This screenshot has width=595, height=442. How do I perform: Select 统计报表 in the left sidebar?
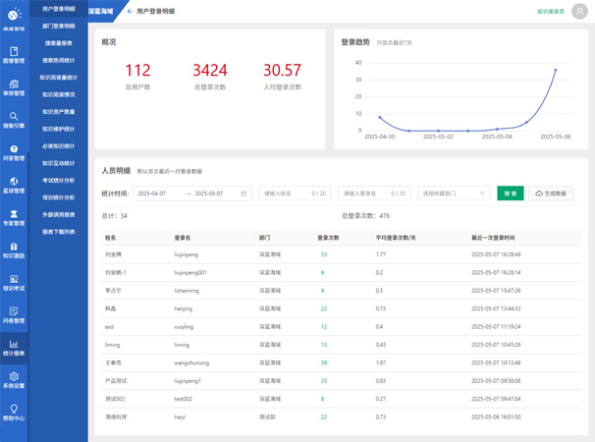pyautogui.click(x=14, y=347)
